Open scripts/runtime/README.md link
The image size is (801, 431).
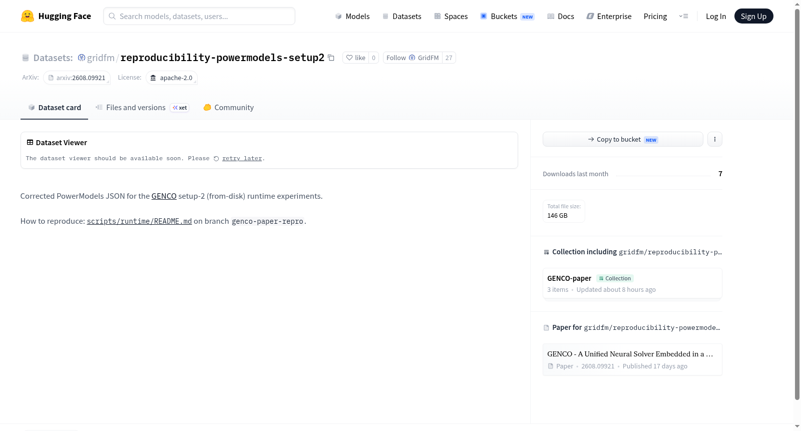[139, 221]
